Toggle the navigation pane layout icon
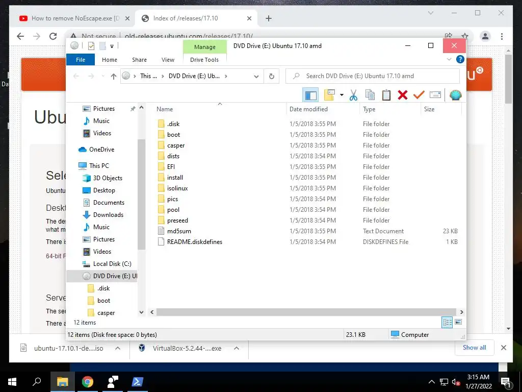Screen dimensions: 522x392 310,95
